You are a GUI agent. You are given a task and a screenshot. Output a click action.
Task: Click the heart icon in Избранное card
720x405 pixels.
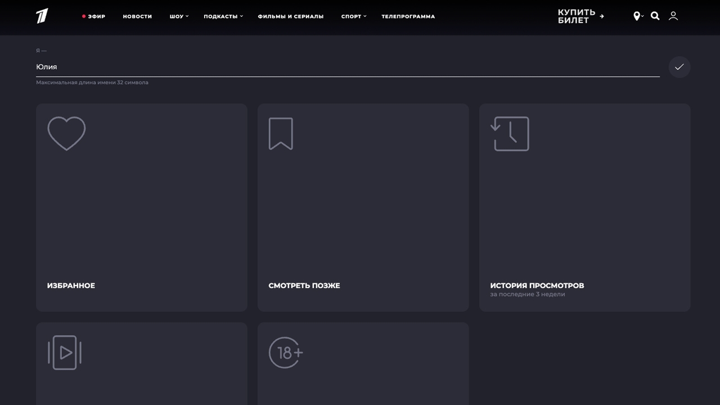pos(66,133)
